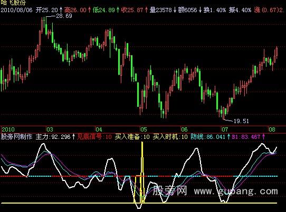Select the 07 month marker on timeline
Screen dimensions: 286x212
[x=225, y=129]
